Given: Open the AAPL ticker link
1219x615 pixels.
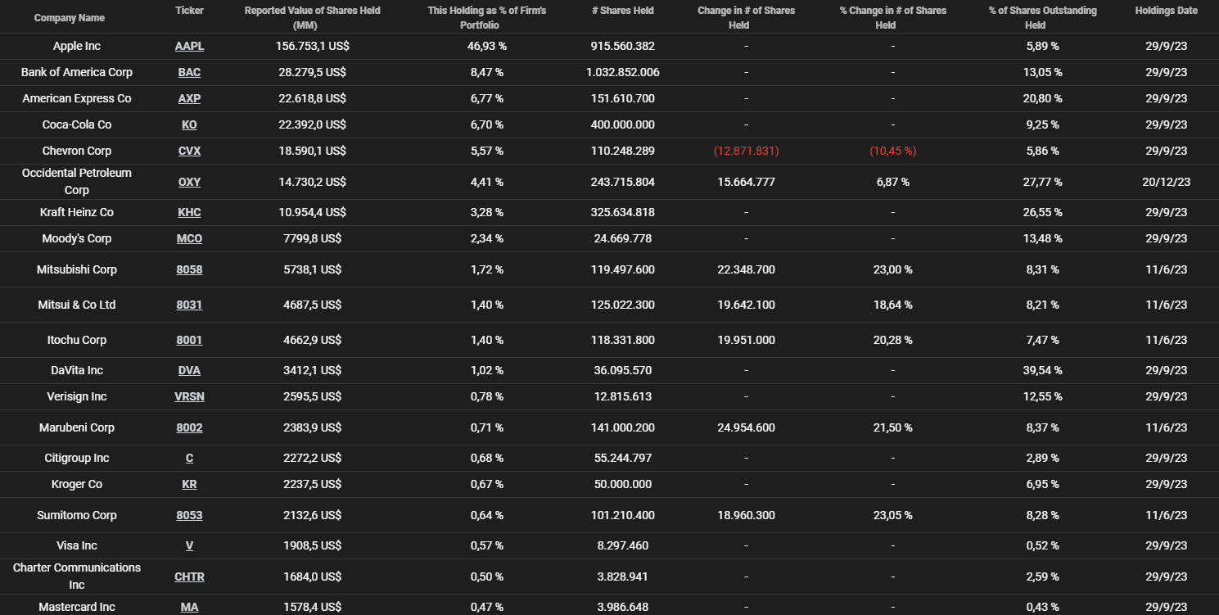Looking at the screenshot, I should [189, 46].
